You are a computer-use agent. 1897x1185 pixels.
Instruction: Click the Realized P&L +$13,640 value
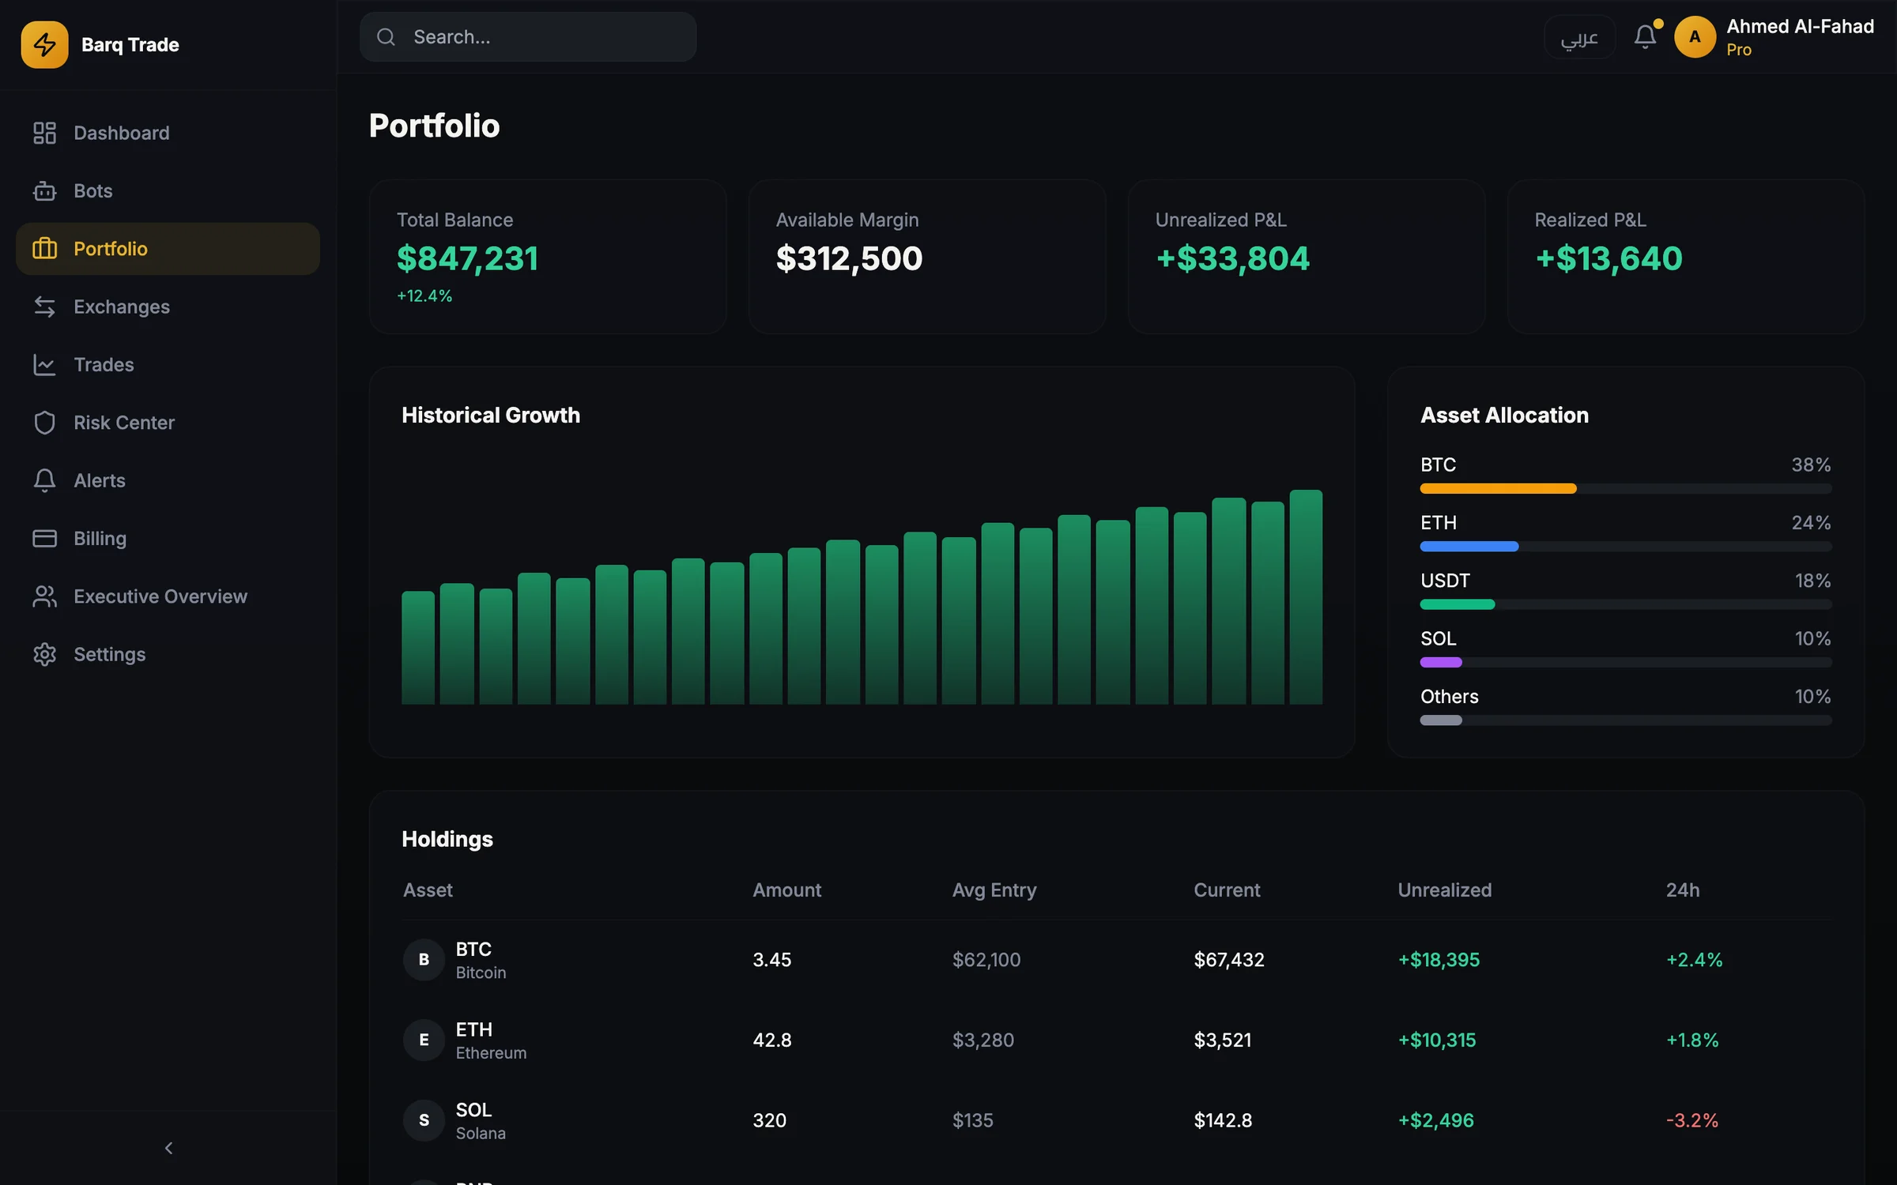tap(1608, 258)
